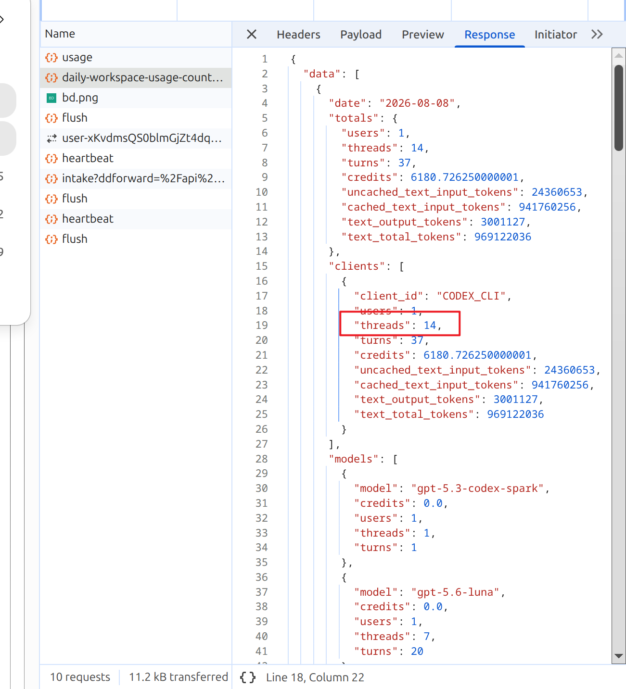Image resolution: width=626 pixels, height=689 pixels.
Task: Click the "2026-08-08" date value
Action: pos(417,103)
